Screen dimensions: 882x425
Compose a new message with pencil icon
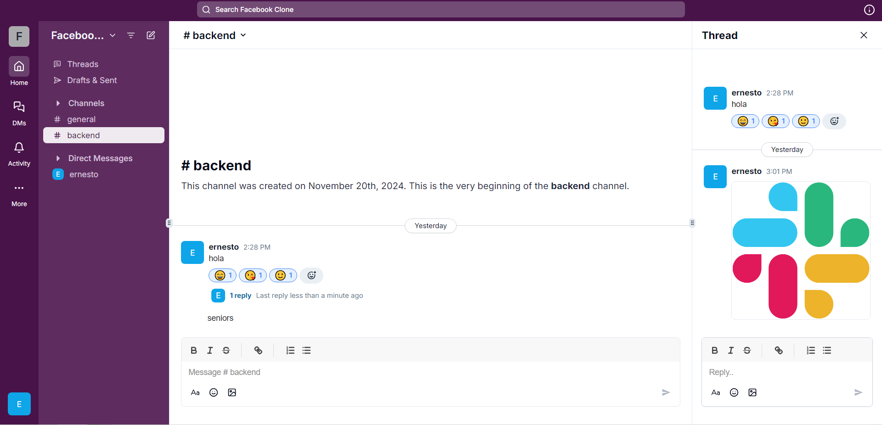tap(151, 35)
